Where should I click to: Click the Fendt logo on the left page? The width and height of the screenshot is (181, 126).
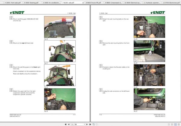[17, 12]
